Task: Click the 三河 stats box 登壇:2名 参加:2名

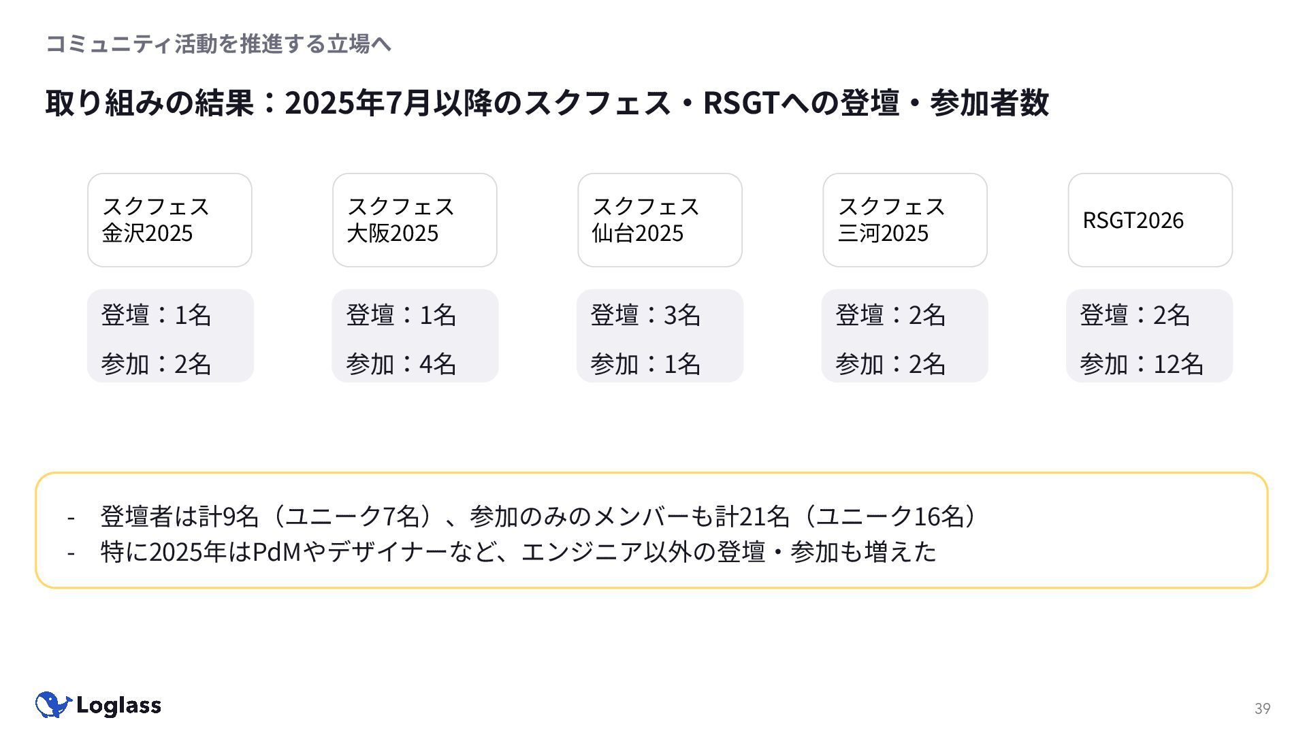Action: (x=905, y=336)
